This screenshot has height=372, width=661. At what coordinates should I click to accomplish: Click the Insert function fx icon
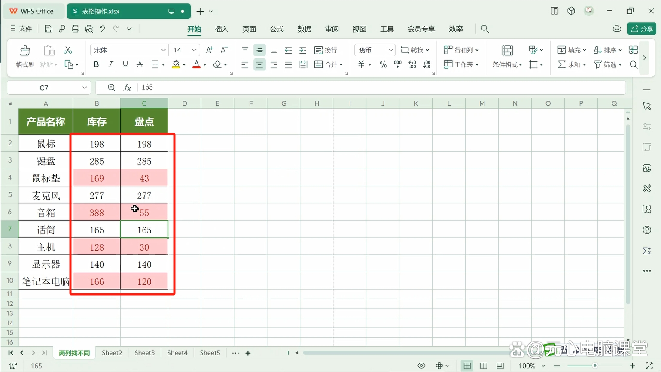[x=127, y=88]
